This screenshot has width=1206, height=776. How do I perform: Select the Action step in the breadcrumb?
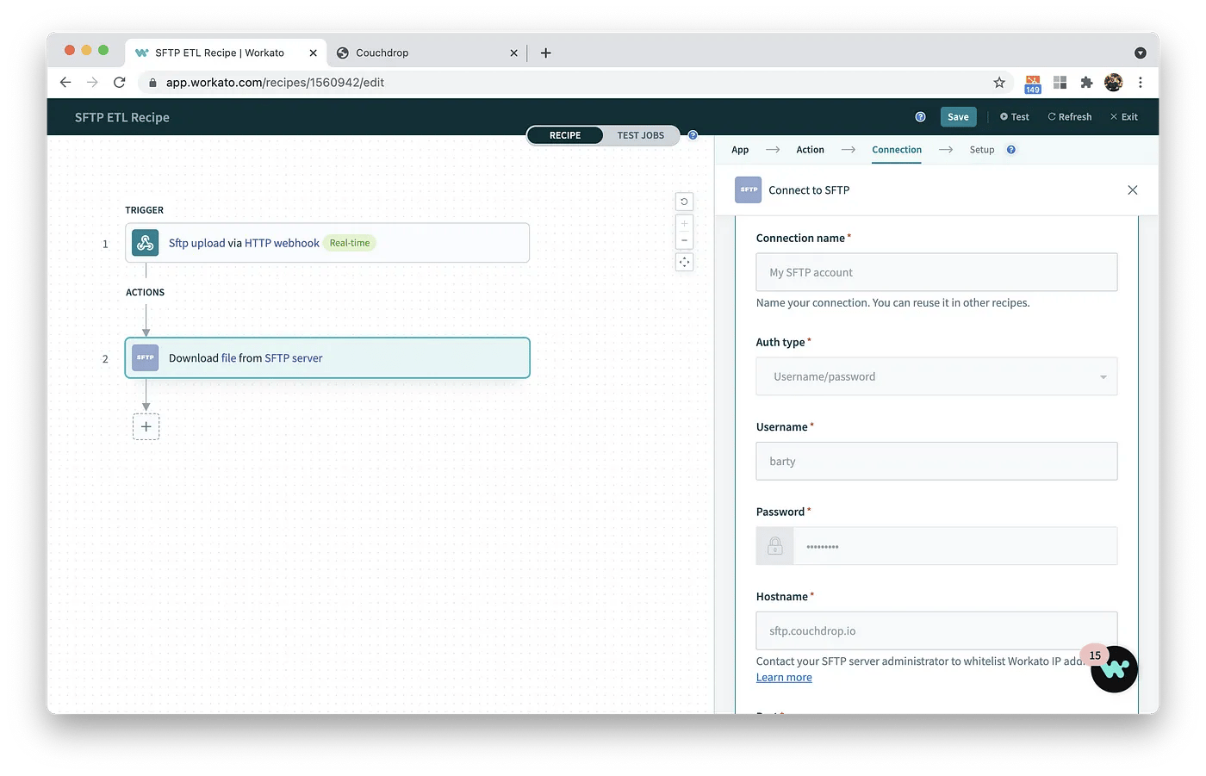coord(810,149)
